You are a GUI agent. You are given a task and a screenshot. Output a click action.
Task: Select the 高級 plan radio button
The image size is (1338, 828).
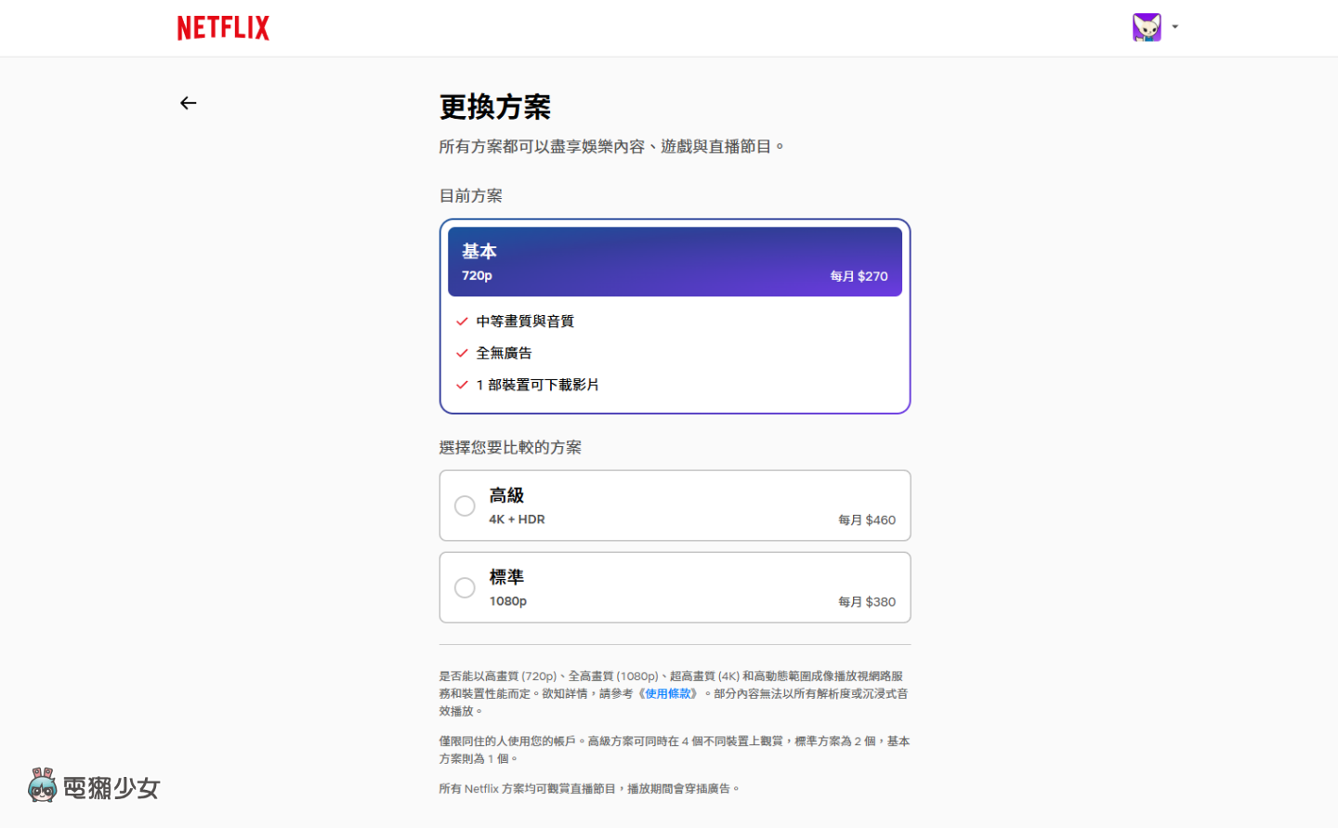(x=465, y=506)
